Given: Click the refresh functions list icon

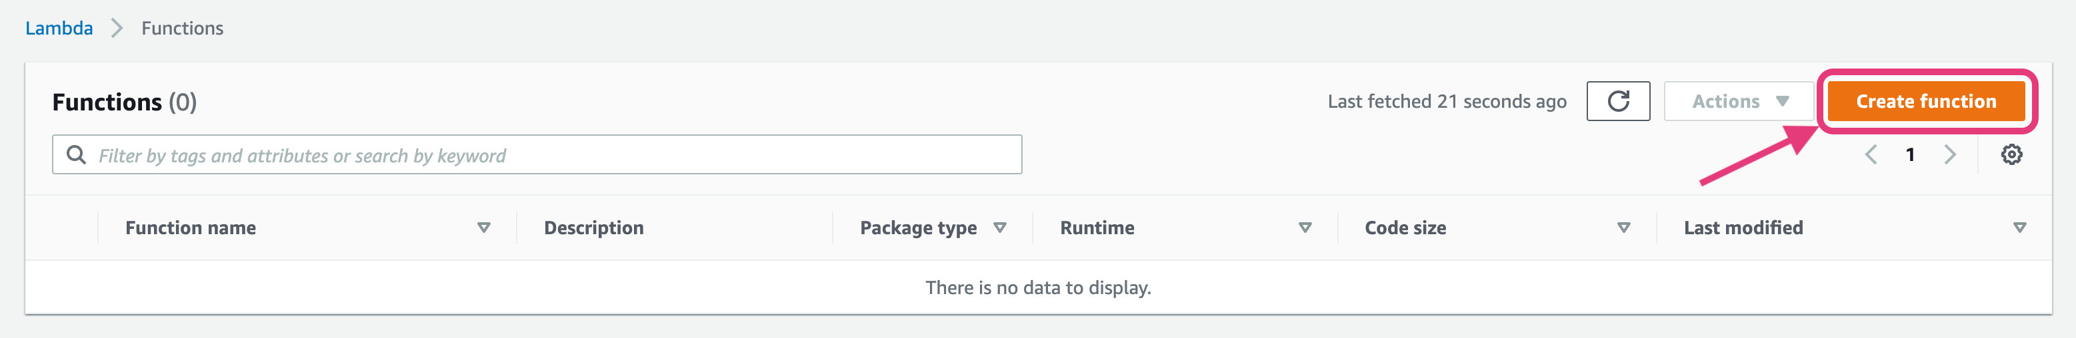Looking at the screenshot, I should coord(1617,101).
